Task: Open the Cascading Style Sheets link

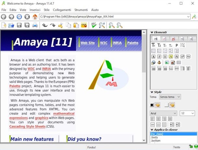Action: [27, 127]
